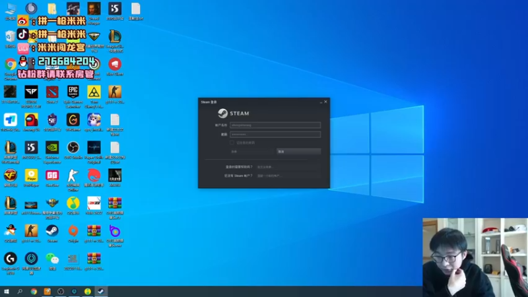Switch to QQ Music in the taskbar
Screen dimensions: 528x297
(88, 292)
